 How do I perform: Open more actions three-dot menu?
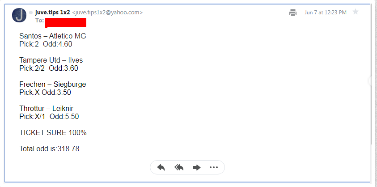[x=213, y=167]
